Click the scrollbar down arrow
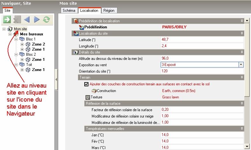 pos(246,146)
